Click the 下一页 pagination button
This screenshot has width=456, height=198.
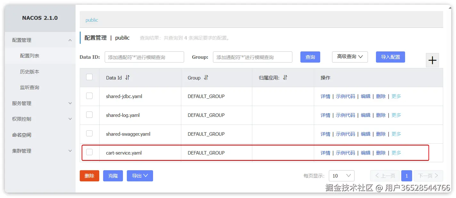pos(428,176)
